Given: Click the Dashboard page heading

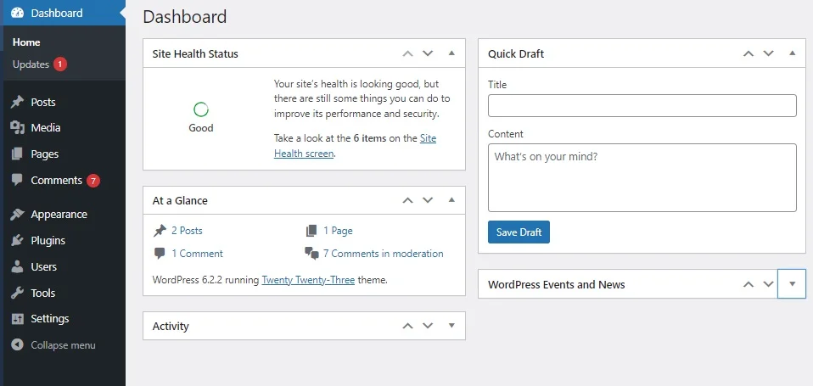Looking at the screenshot, I should click(x=185, y=17).
